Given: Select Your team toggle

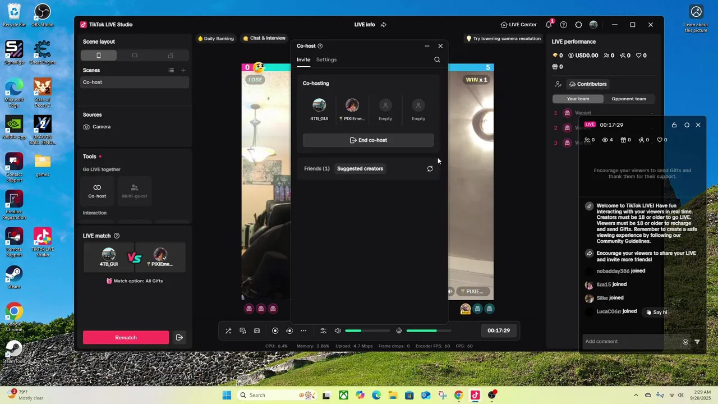Looking at the screenshot, I should point(578,99).
